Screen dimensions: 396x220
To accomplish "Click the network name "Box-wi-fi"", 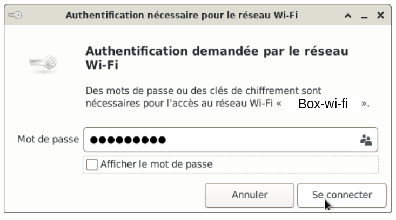I will [x=323, y=104].
